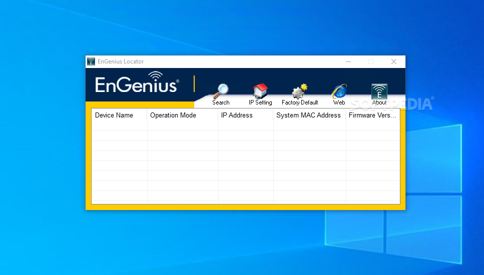Click the EnGenius Locator title bar icon

(x=91, y=61)
